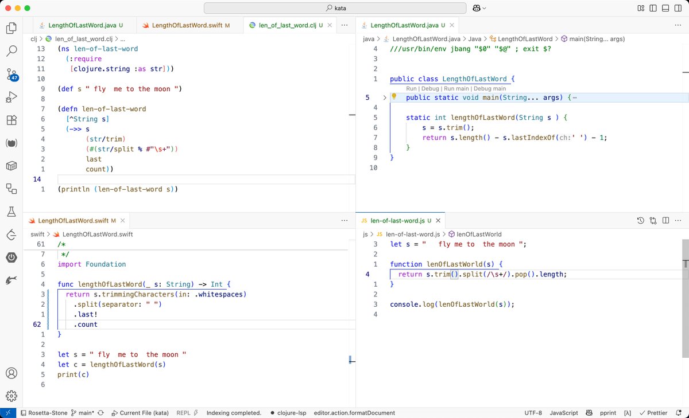Click the Copilot status icon in status bar
This screenshot has width=689, height=418.
click(x=589, y=413)
